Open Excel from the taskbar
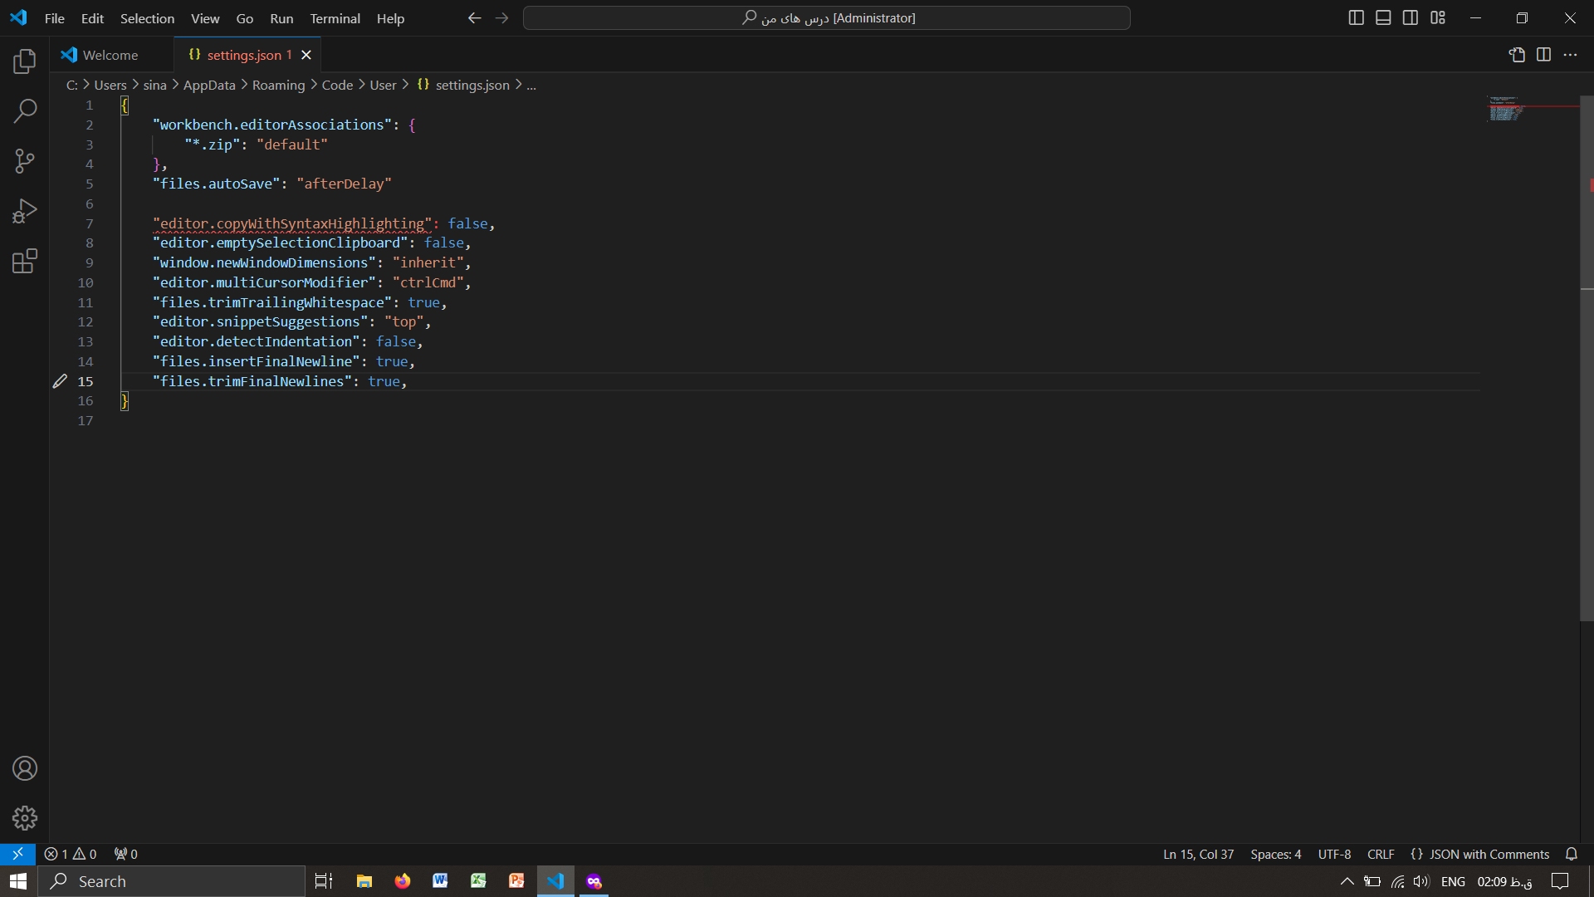 478,881
